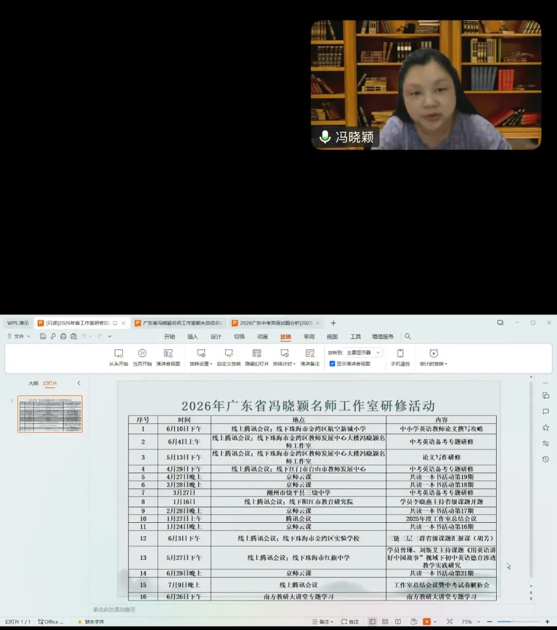Click the object/copy icon in right sidebar
This screenshot has height=630, width=557.
tap(546, 395)
